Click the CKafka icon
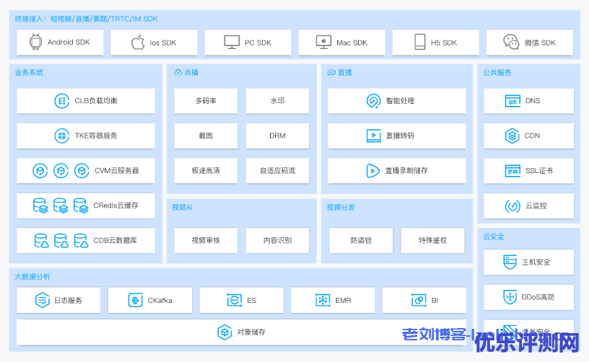This screenshot has width=589, height=362. pyautogui.click(x=136, y=300)
